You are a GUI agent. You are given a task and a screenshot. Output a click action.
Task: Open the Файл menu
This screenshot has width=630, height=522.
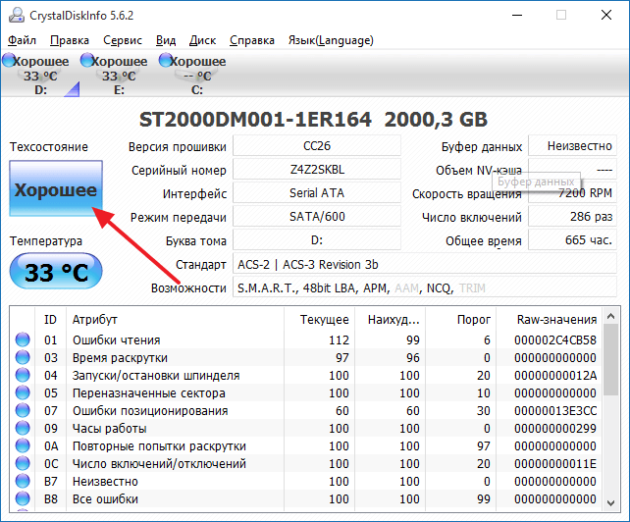click(x=22, y=40)
